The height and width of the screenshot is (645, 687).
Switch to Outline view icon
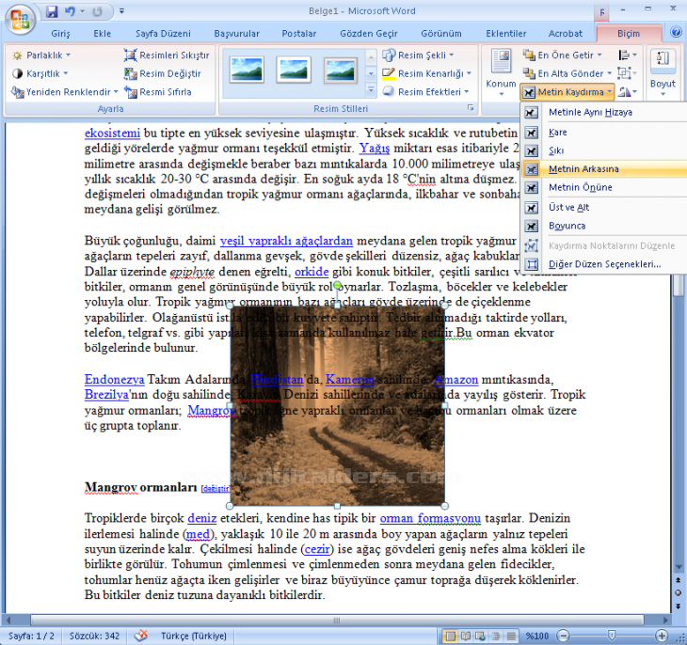click(496, 636)
